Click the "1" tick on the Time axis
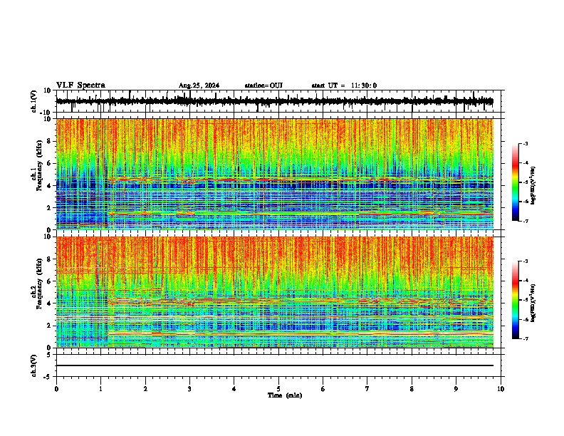Image resolution: width=564 pixels, height=436 pixels. [x=100, y=389]
